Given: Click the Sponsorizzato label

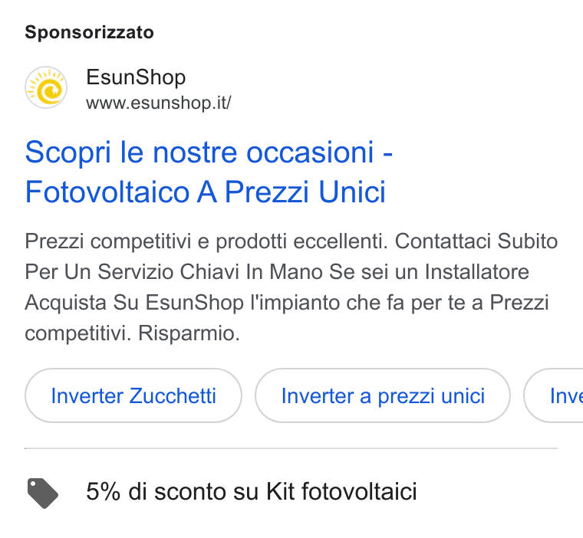Looking at the screenshot, I should [89, 32].
